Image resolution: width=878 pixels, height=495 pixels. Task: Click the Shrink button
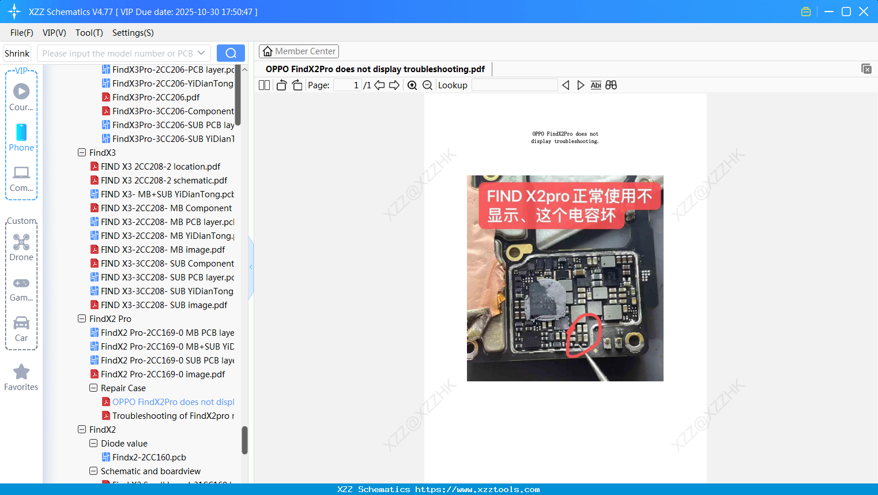pyautogui.click(x=17, y=54)
